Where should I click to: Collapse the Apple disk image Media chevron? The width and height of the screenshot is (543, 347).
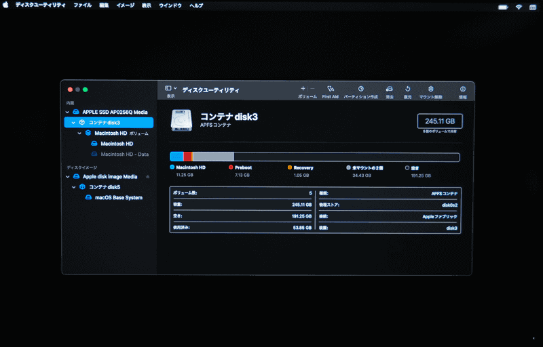[67, 177]
